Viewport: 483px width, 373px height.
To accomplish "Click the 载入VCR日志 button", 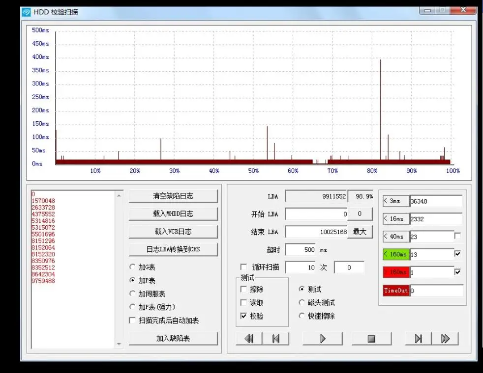I will (173, 231).
